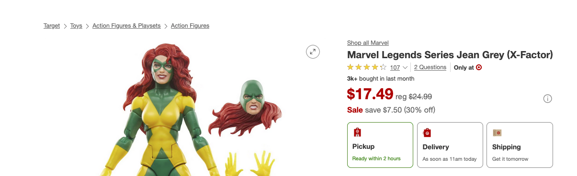Viewport: 577px width, 176px height.
Task: Select the Pickup fulfillment option
Action: (380, 145)
